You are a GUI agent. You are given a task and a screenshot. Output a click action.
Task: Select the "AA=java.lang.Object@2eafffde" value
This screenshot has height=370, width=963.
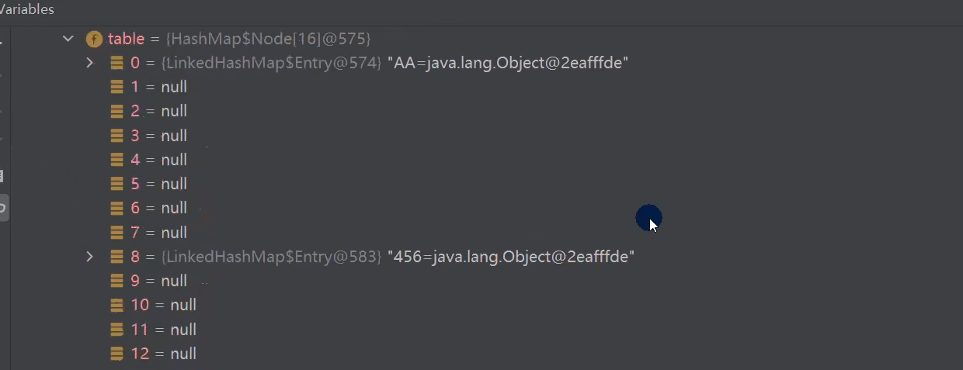[507, 63]
